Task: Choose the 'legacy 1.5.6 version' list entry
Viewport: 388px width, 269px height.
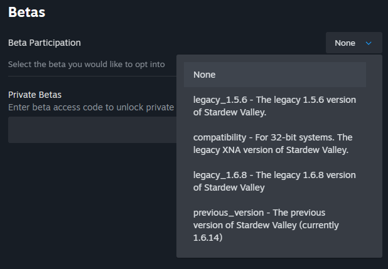Action: [274, 107]
